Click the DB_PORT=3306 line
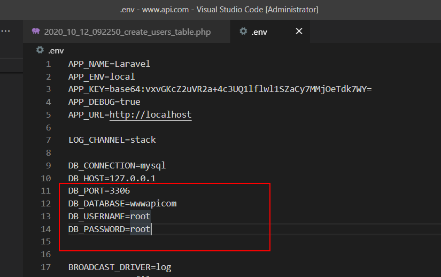Screen dimensions: 441x277 99,191
